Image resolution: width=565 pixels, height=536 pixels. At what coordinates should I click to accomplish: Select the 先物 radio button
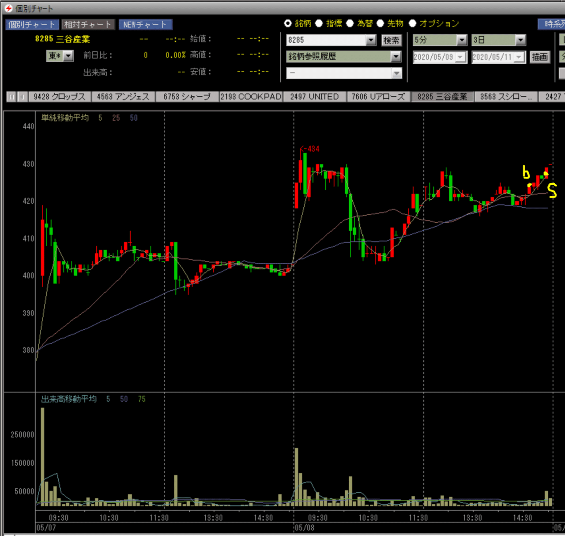coord(380,23)
